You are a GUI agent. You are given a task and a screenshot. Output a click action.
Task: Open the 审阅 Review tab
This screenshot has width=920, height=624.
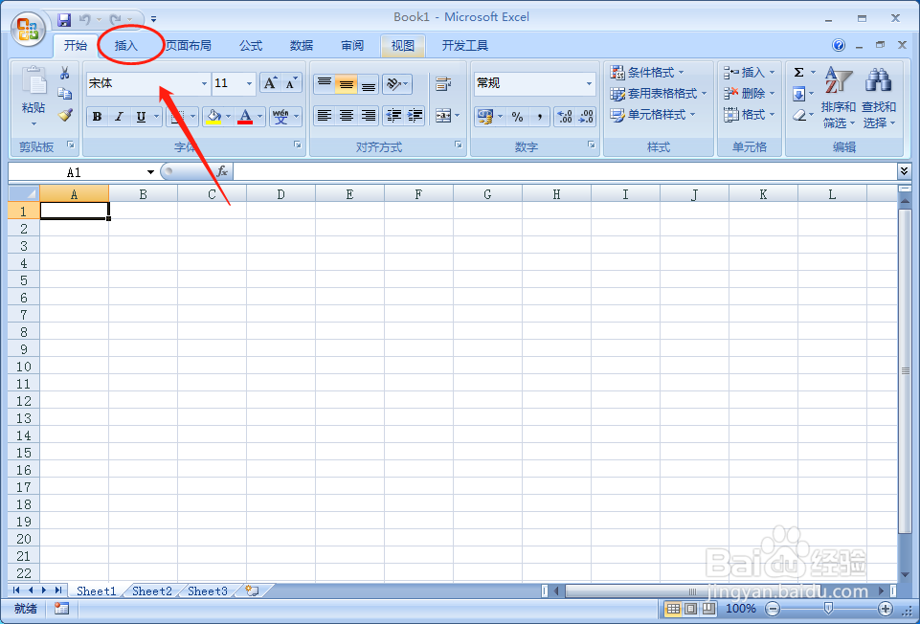click(x=352, y=46)
